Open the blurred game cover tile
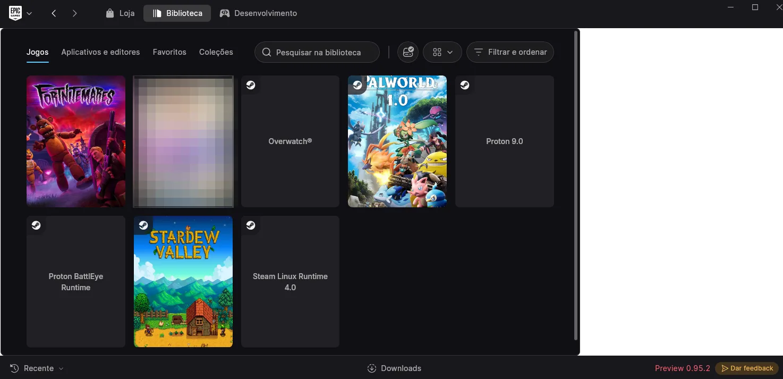 click(183, 141)
